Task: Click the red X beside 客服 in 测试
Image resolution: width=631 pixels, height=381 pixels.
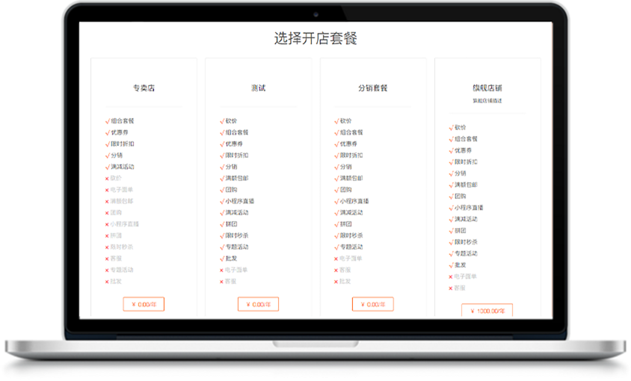Action: point(221,282)
